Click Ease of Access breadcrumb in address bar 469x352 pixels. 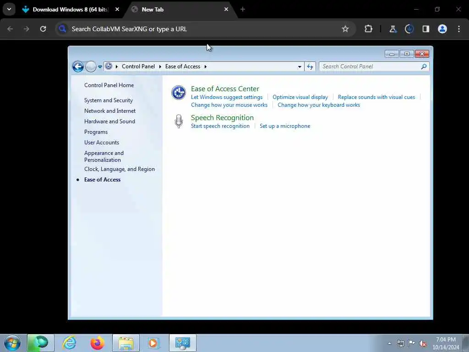[182, 66]
